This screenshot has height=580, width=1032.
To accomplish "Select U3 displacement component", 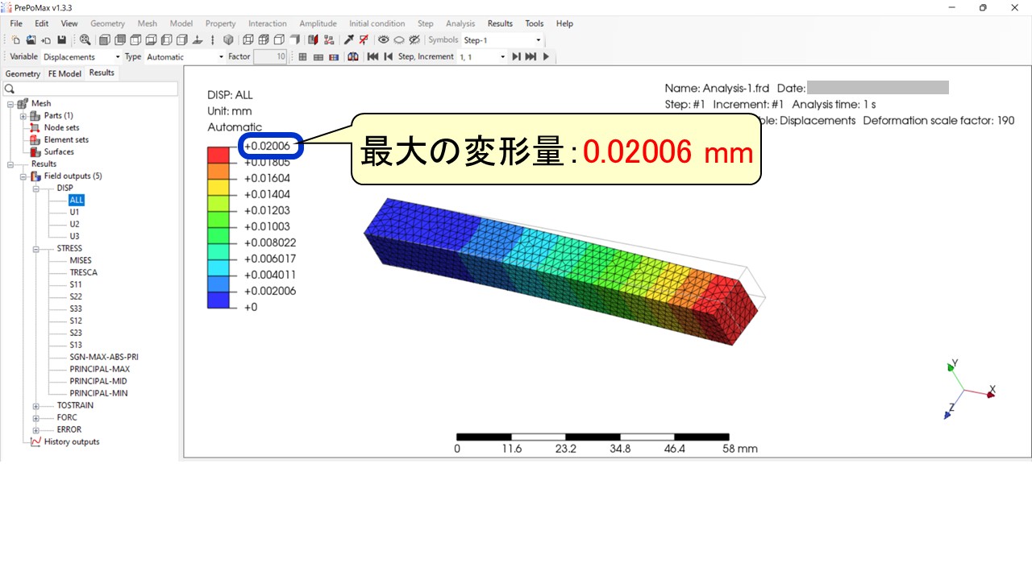I will (x=74, y=236).
